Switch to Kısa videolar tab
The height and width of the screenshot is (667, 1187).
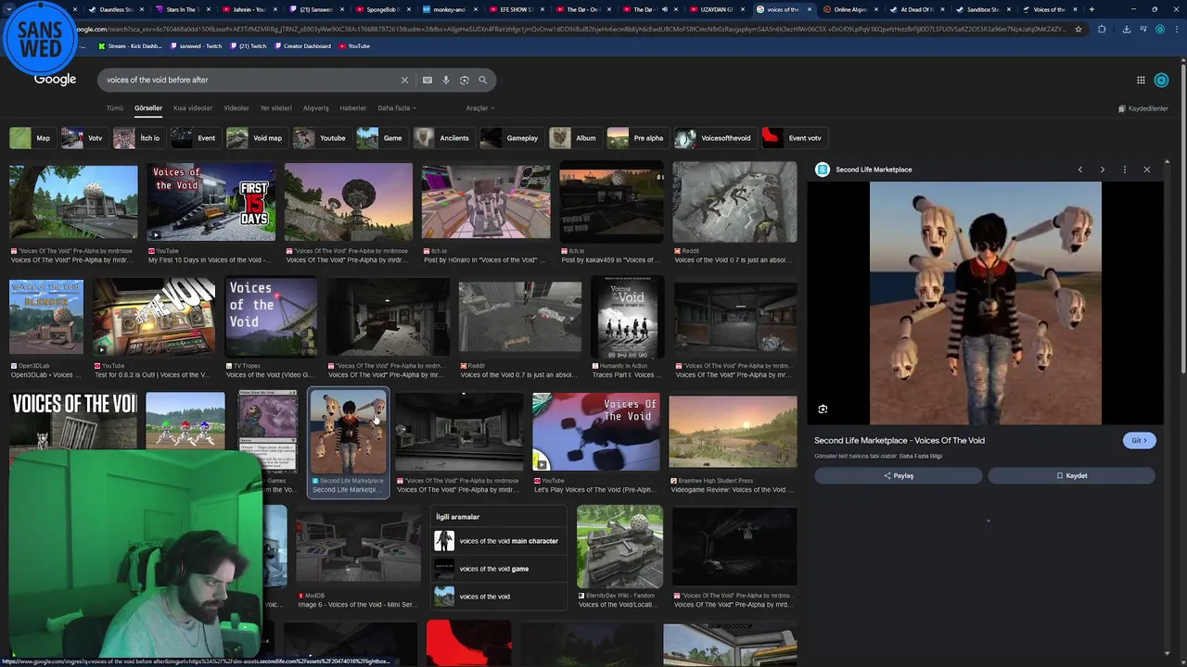[193, 108]
